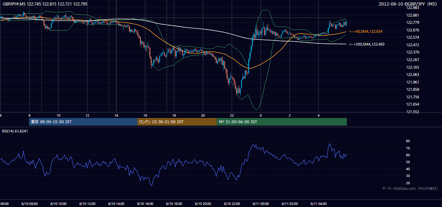The image size is (442, 207).
Task: Click price axis label 121.552
Action: 413,112
